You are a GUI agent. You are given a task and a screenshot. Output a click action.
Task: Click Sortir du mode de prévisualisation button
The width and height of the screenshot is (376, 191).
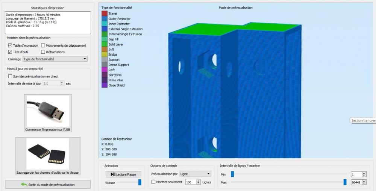pos(48,185)
